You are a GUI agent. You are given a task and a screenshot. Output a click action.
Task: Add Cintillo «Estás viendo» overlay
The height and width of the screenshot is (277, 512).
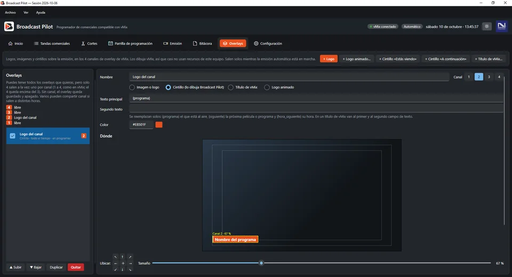coord(398,59)
